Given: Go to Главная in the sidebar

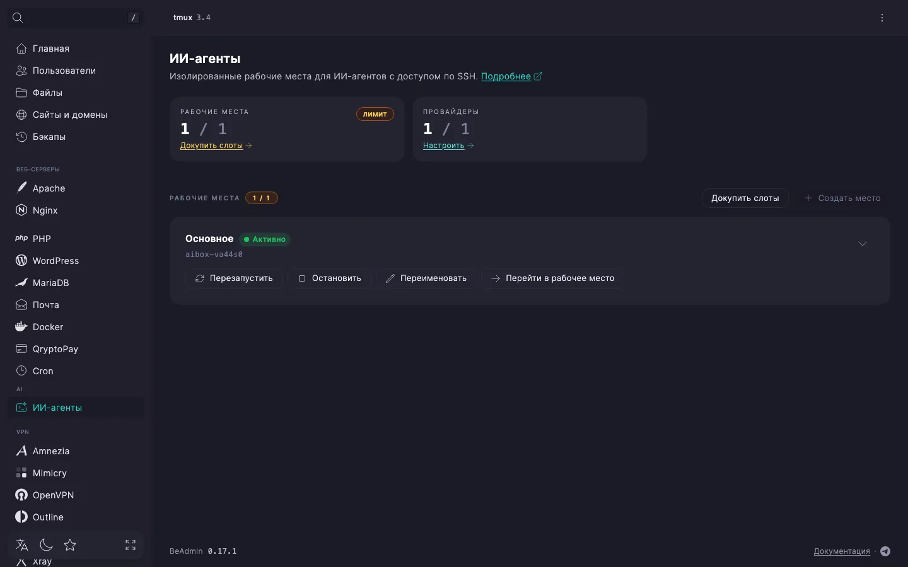Looking at the screenshot, I should [76, 49].
